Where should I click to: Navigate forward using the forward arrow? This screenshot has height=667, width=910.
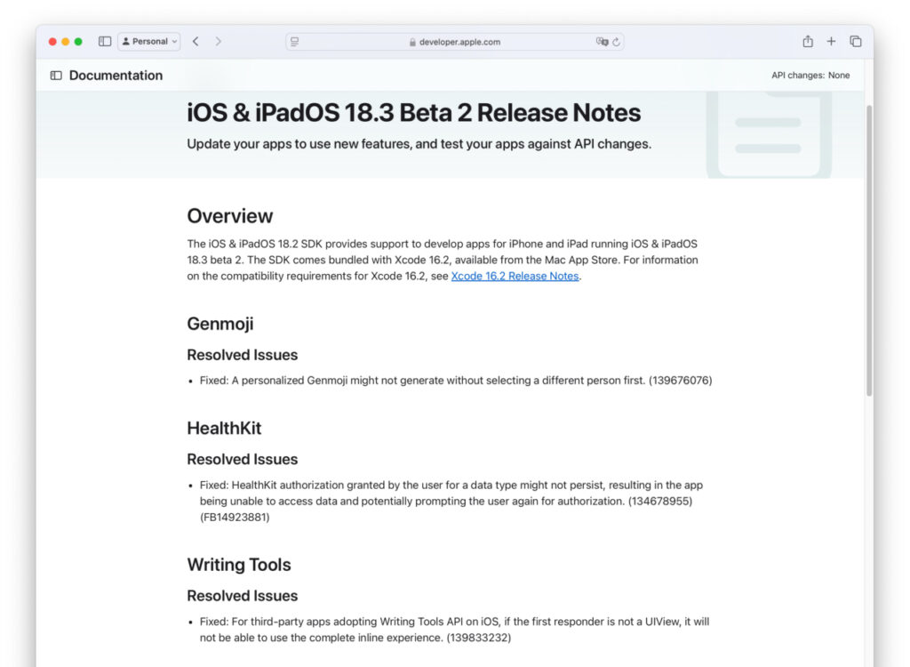(x=219, y=41)
